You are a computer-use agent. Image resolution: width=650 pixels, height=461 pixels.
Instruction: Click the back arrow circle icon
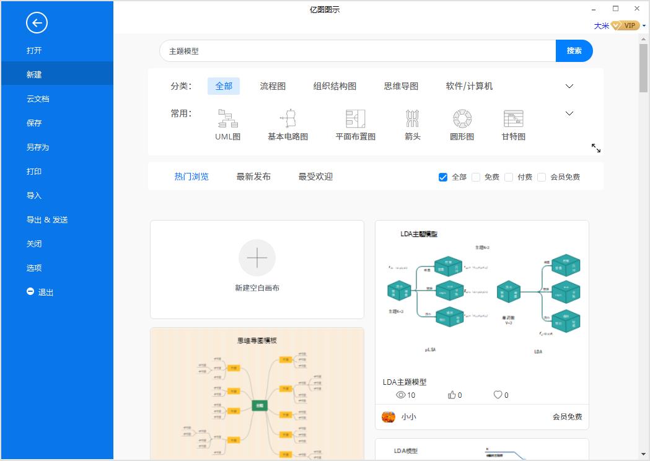coord(37,23)
